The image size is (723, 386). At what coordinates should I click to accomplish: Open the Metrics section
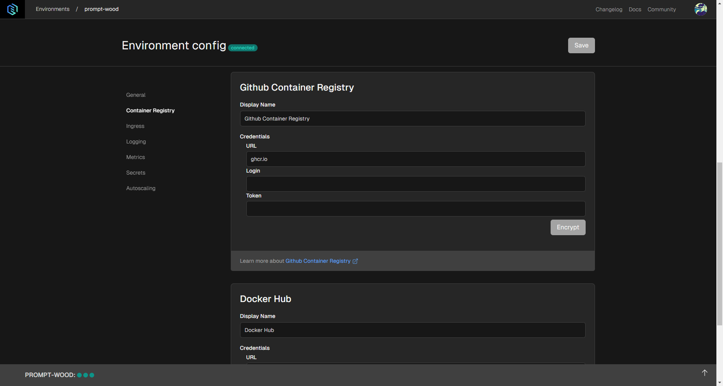point(135,157)
